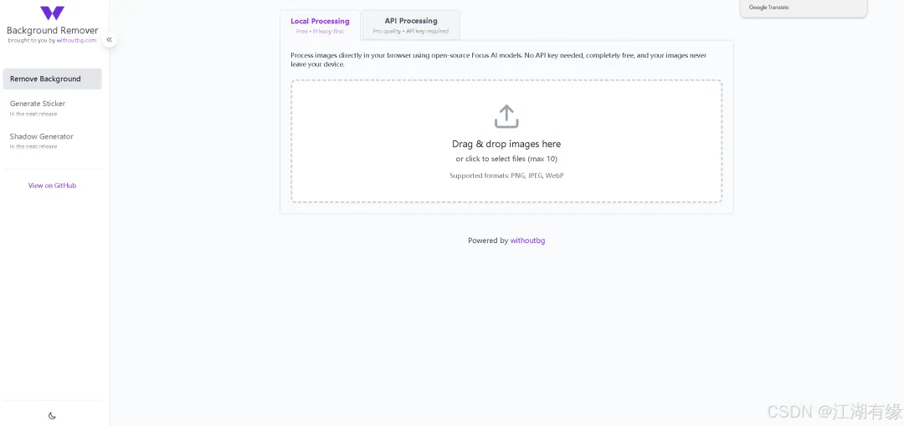Open the Google Translate widget
This screenshot has width=904, height=426.
pos(768,8)
